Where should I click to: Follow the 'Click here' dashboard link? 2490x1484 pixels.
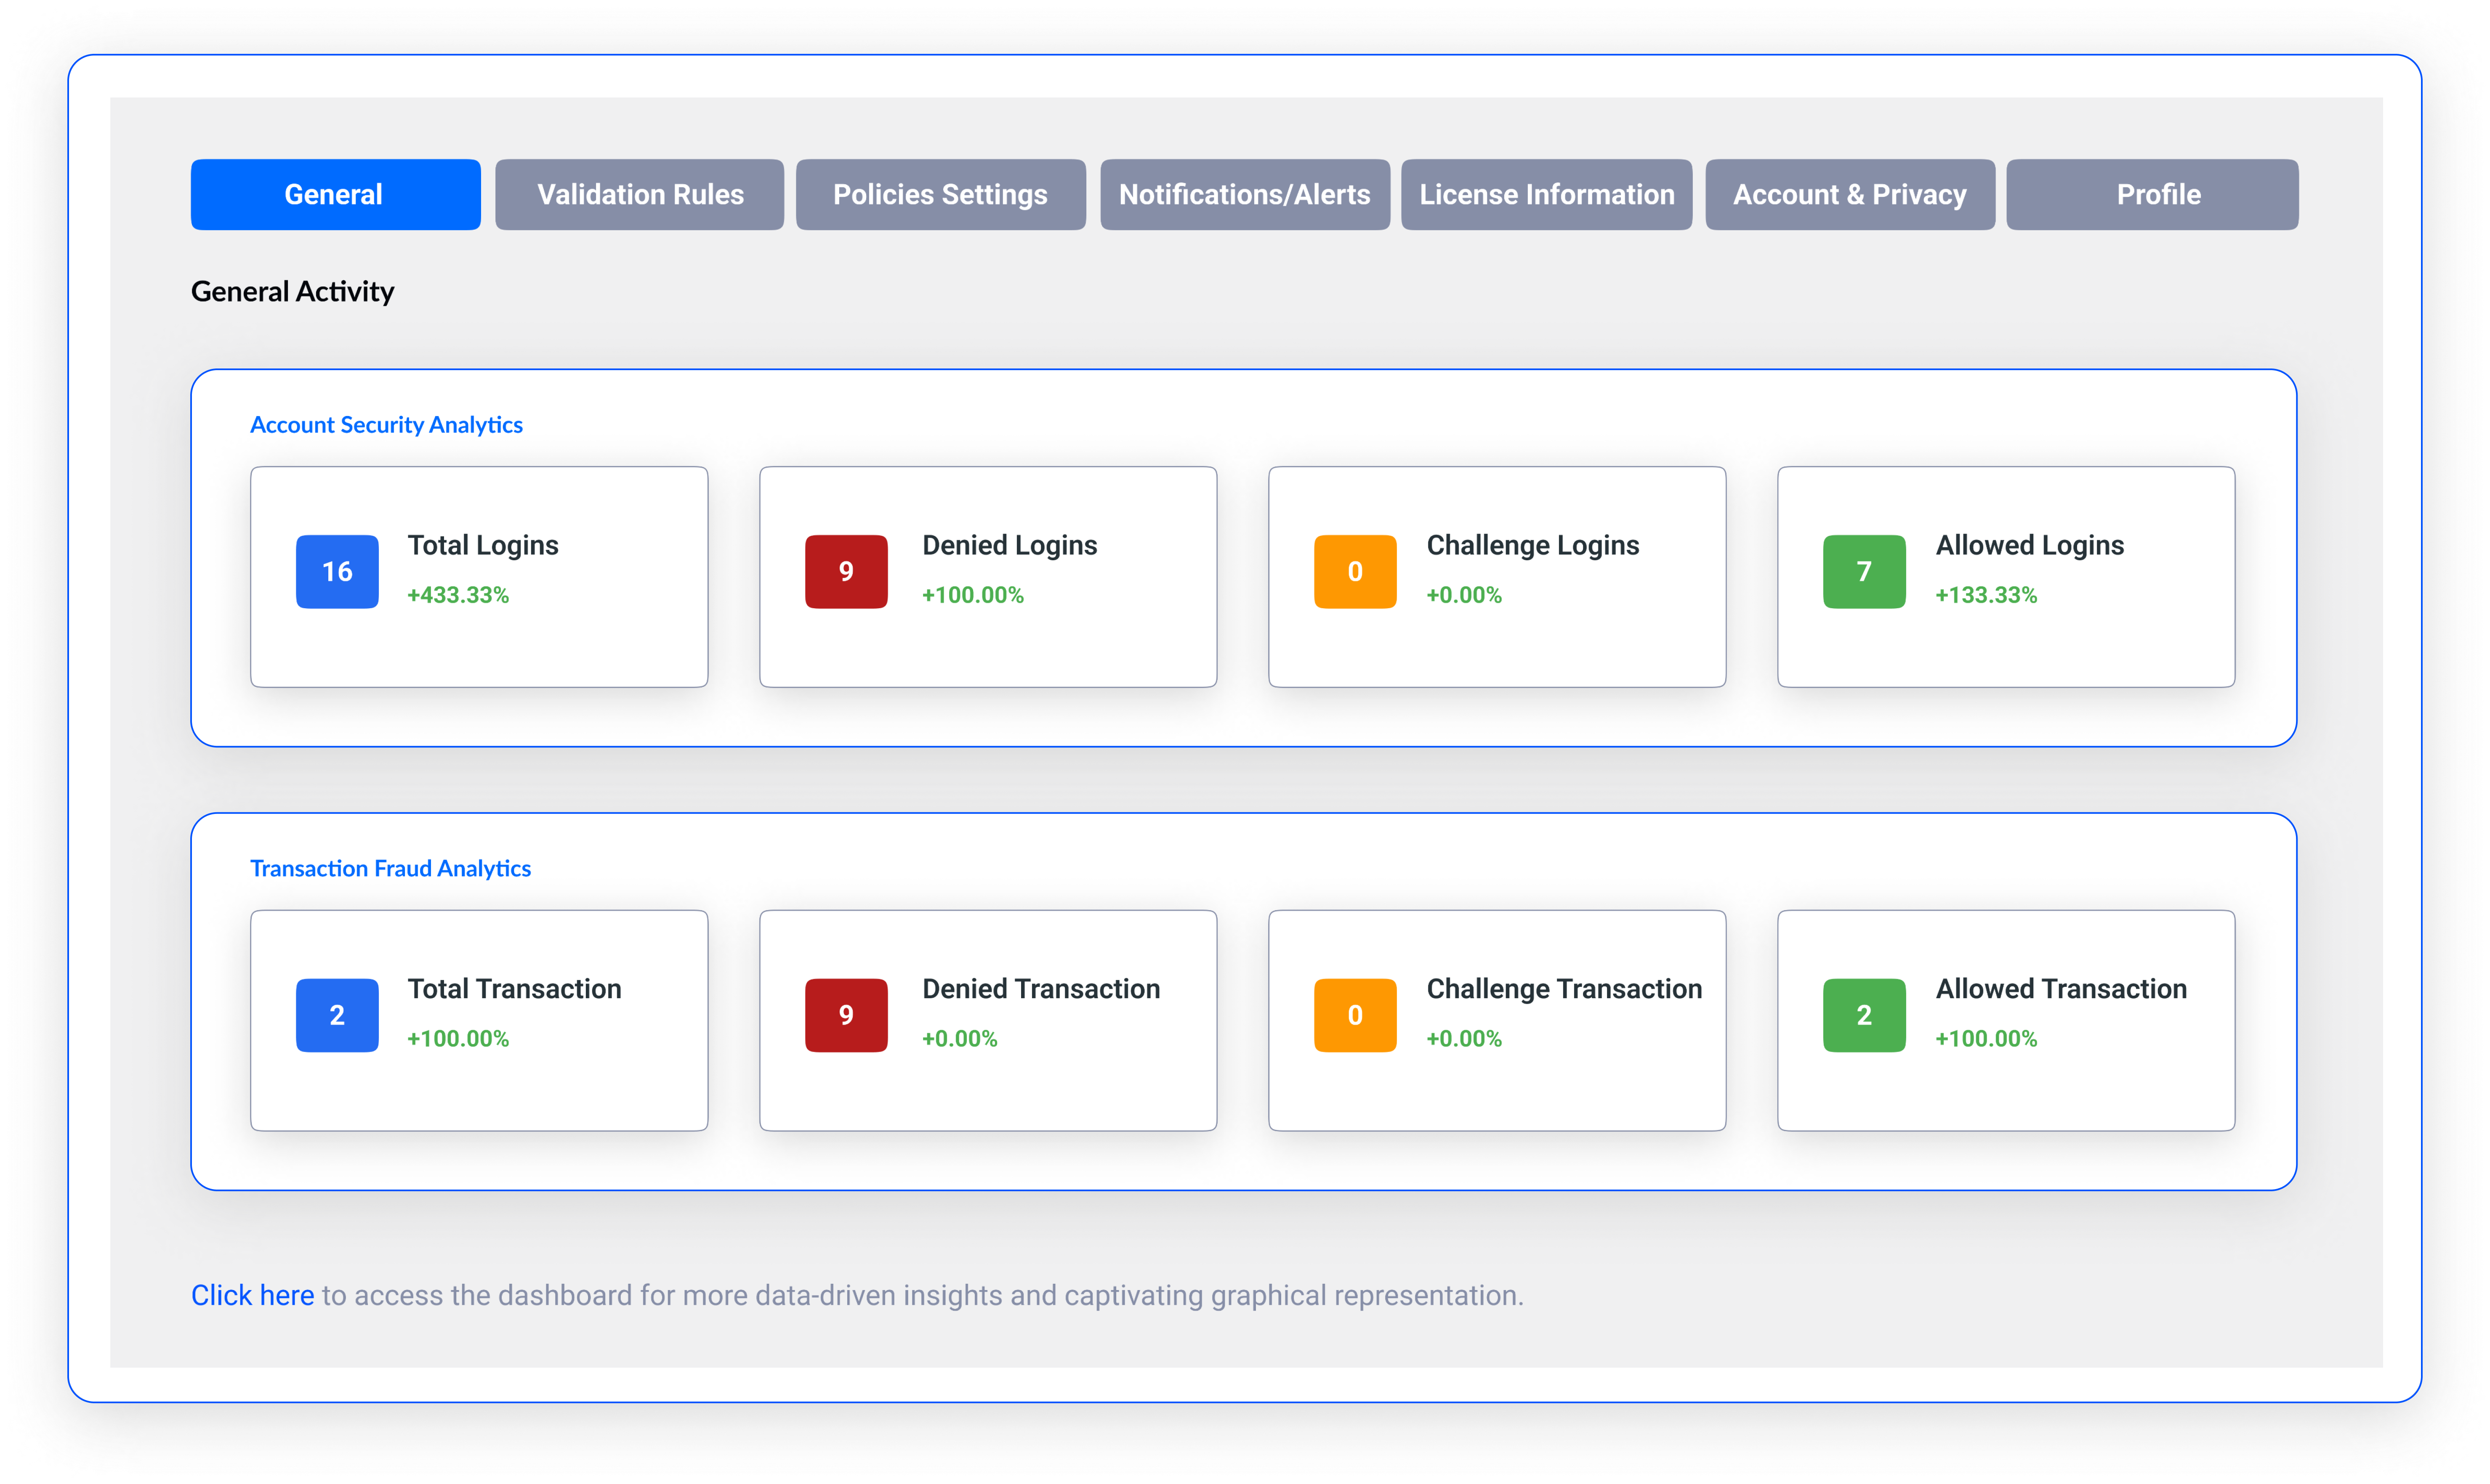tap(252, 1295)
